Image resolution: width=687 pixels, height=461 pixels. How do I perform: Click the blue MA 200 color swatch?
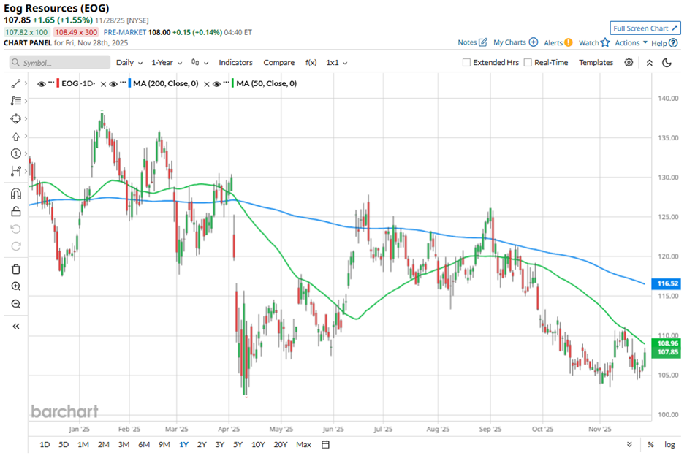pyautogui.click(x=129, y=83)
